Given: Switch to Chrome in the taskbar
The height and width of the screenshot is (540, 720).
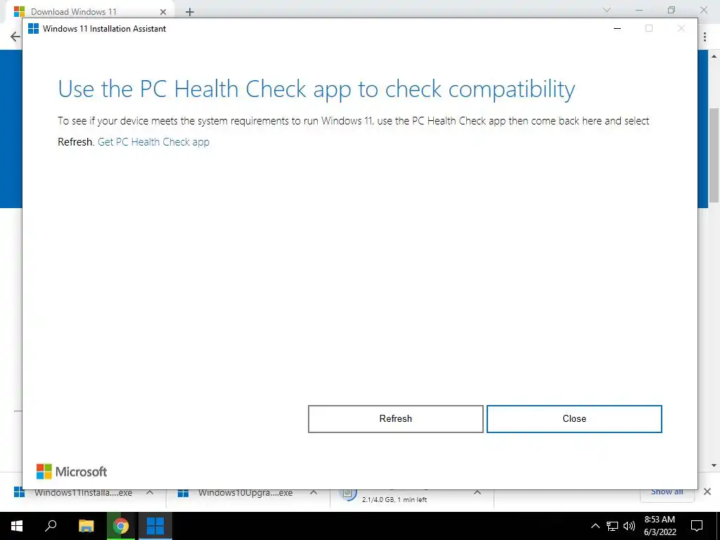Looking at the screenshot, I should [121, 526].
